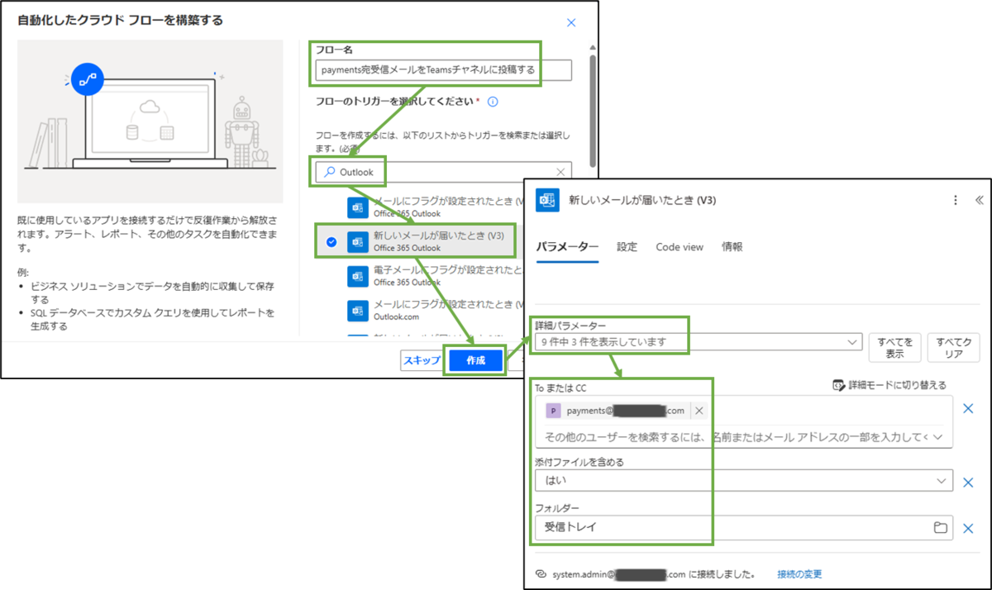Click the Outlook icon in the trigger panel header

(x=548, y=200)
